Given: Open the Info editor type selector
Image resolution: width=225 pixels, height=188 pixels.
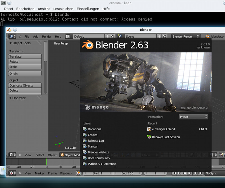Looking at the screenshot, I should pos(13,36).
